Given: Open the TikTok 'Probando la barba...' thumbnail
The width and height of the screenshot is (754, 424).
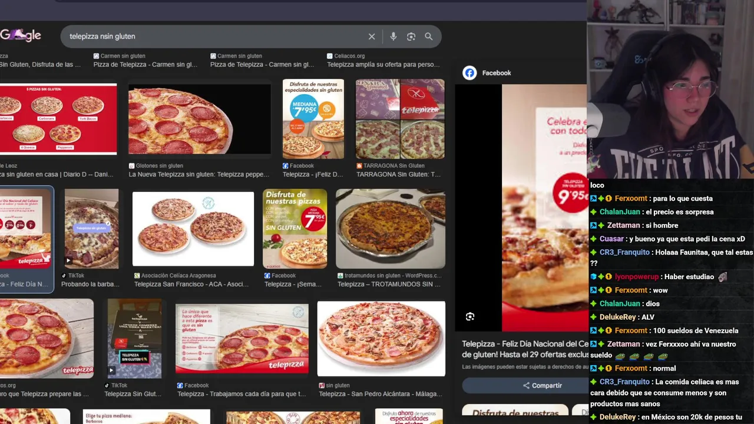Looking at the screenshot, I should click(91, 228).
